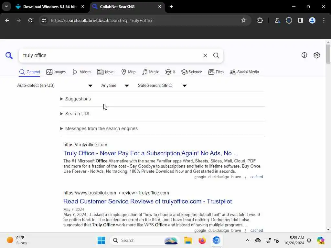Open cached version of Truly Office result
Screen dimensions: 331x248
click(256, 177)
